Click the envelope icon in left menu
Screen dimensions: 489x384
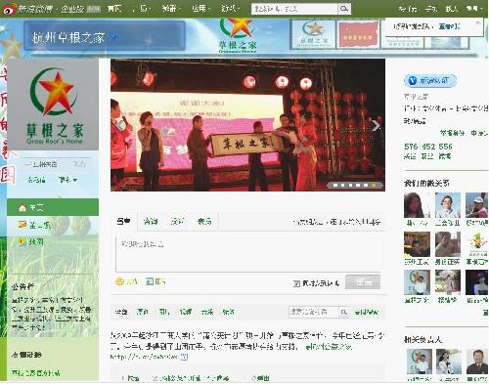click(x=22, y=225)
